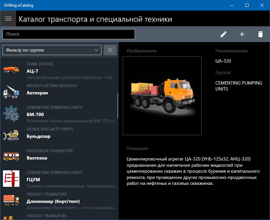Click the plus add item icon
Screen dimensions: 270x220
[x=242, y=34]
